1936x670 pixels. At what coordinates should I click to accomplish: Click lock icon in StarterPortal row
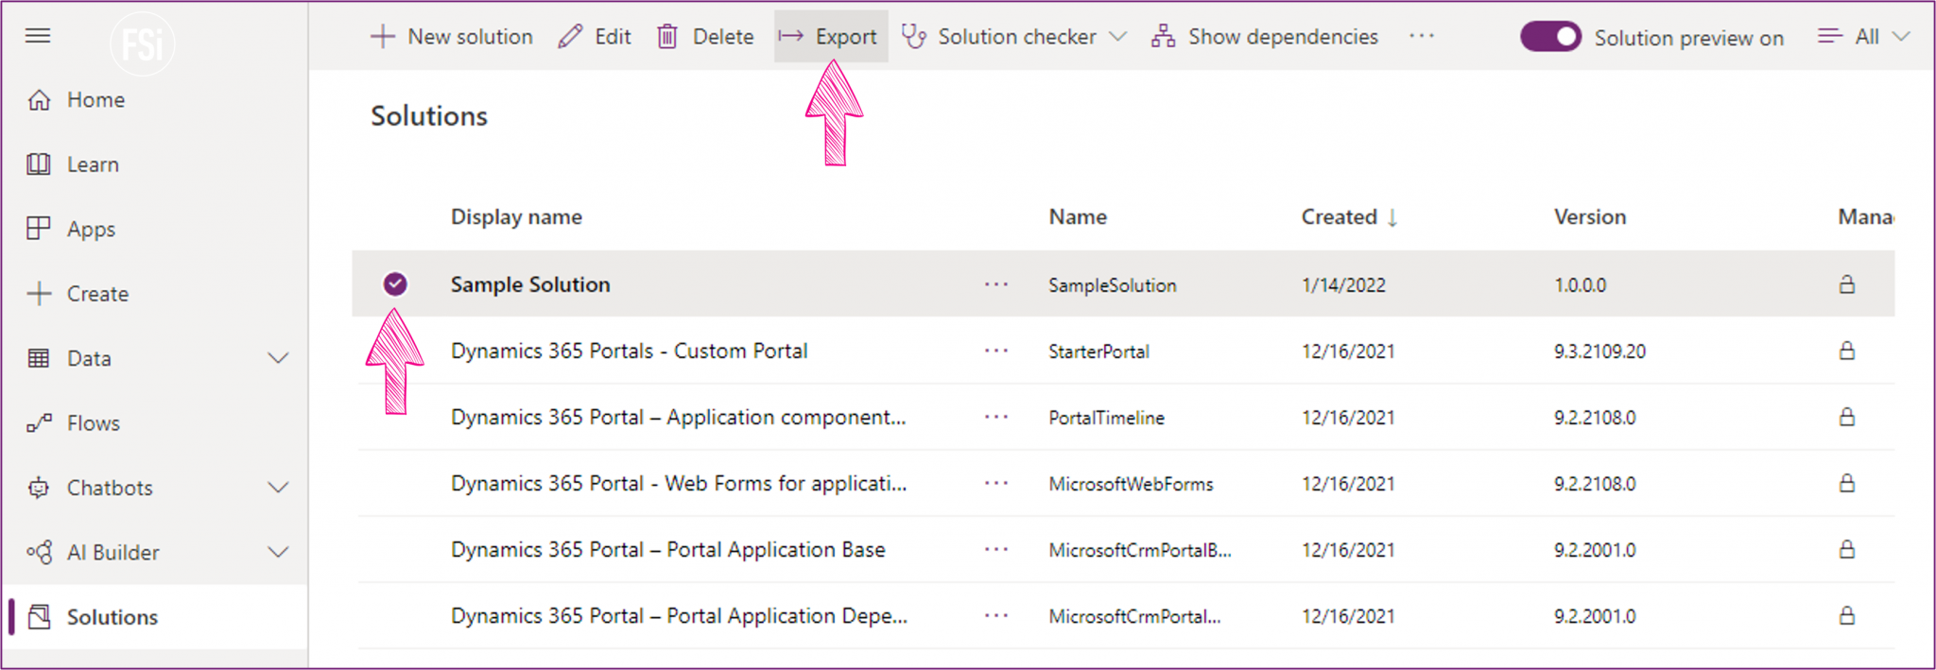pos(1847,351)
